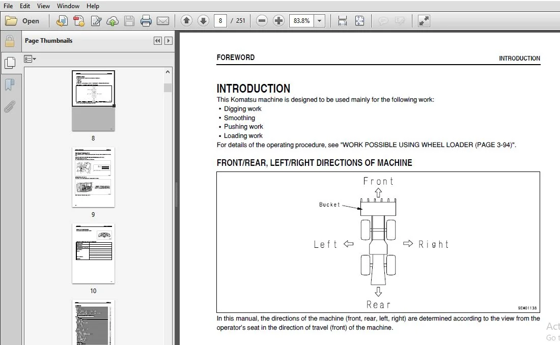The width and height of the screenshot is (560, 345).
Task: Click the 'Rear' label in diagram
Action: [x=378, y=305]
